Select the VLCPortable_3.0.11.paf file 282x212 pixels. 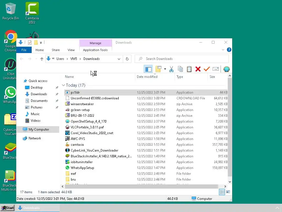146,127
